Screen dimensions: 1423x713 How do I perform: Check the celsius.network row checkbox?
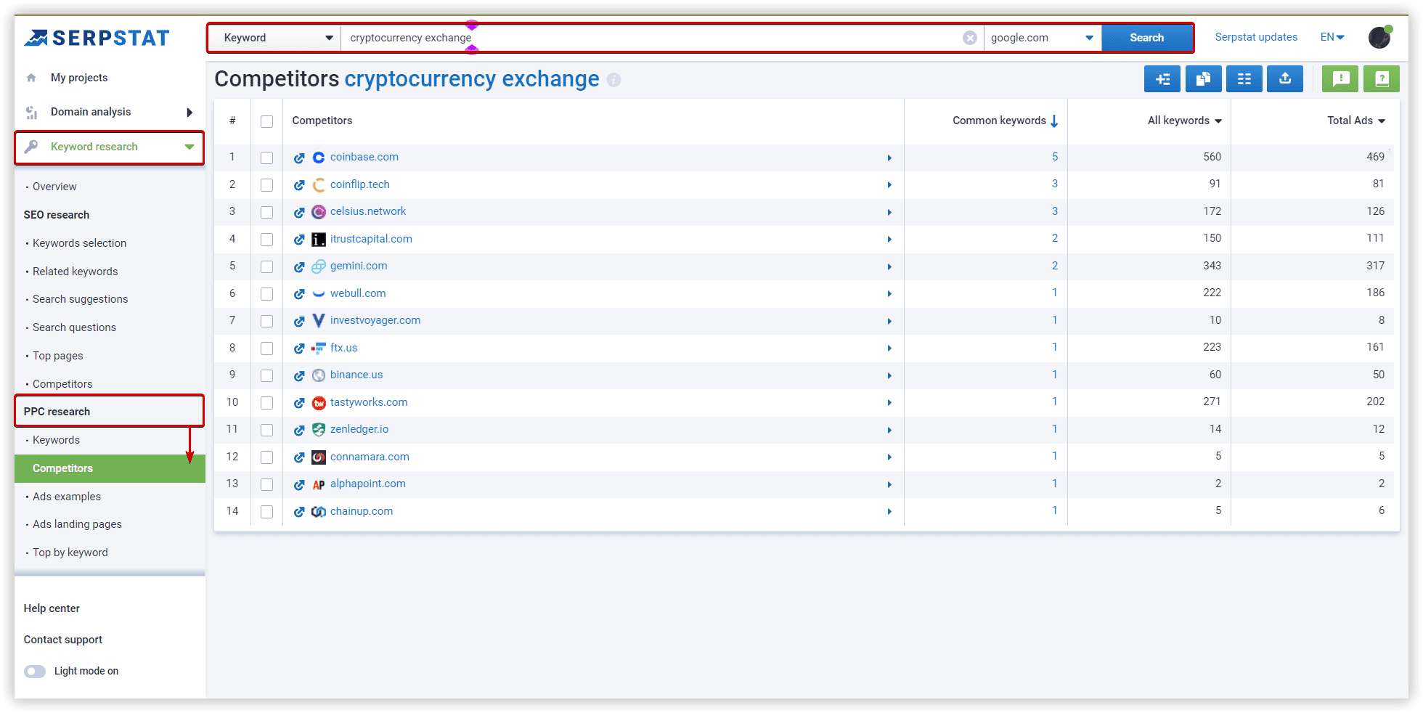[267, 212]
